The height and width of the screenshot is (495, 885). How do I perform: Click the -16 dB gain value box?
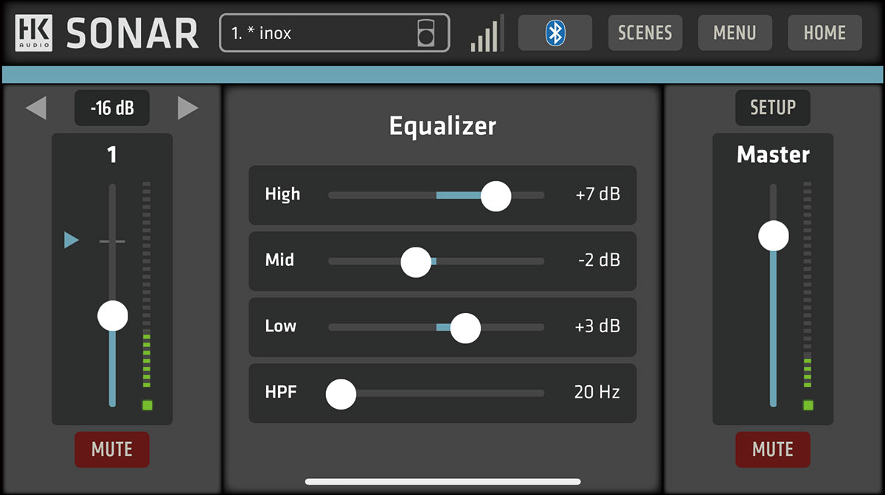tap(112, 108)
